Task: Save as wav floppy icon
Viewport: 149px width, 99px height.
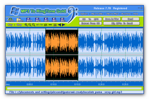Action: click(63, 20)
